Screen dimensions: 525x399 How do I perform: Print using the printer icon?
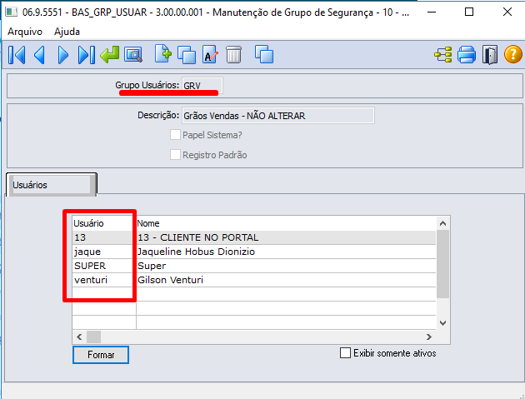(x=467, y=55)
